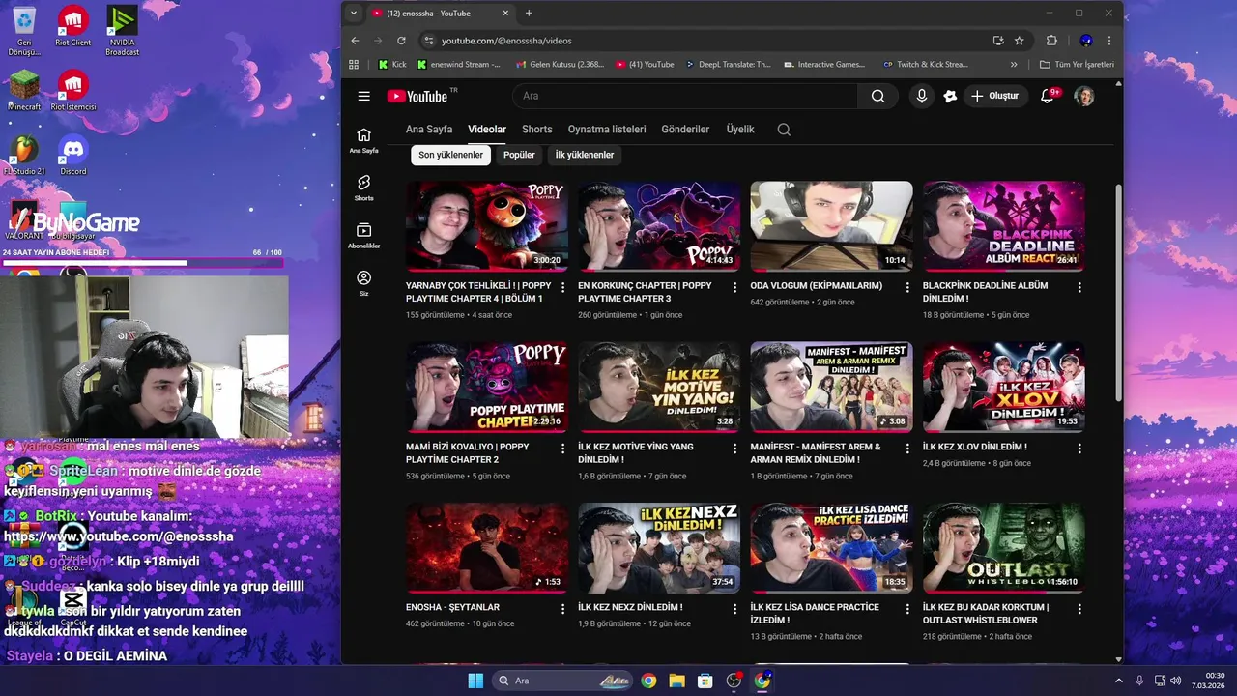This screenshot has height=696, width=1237.
Task: Go back in Chrome
Action: (x=355, y=41)
